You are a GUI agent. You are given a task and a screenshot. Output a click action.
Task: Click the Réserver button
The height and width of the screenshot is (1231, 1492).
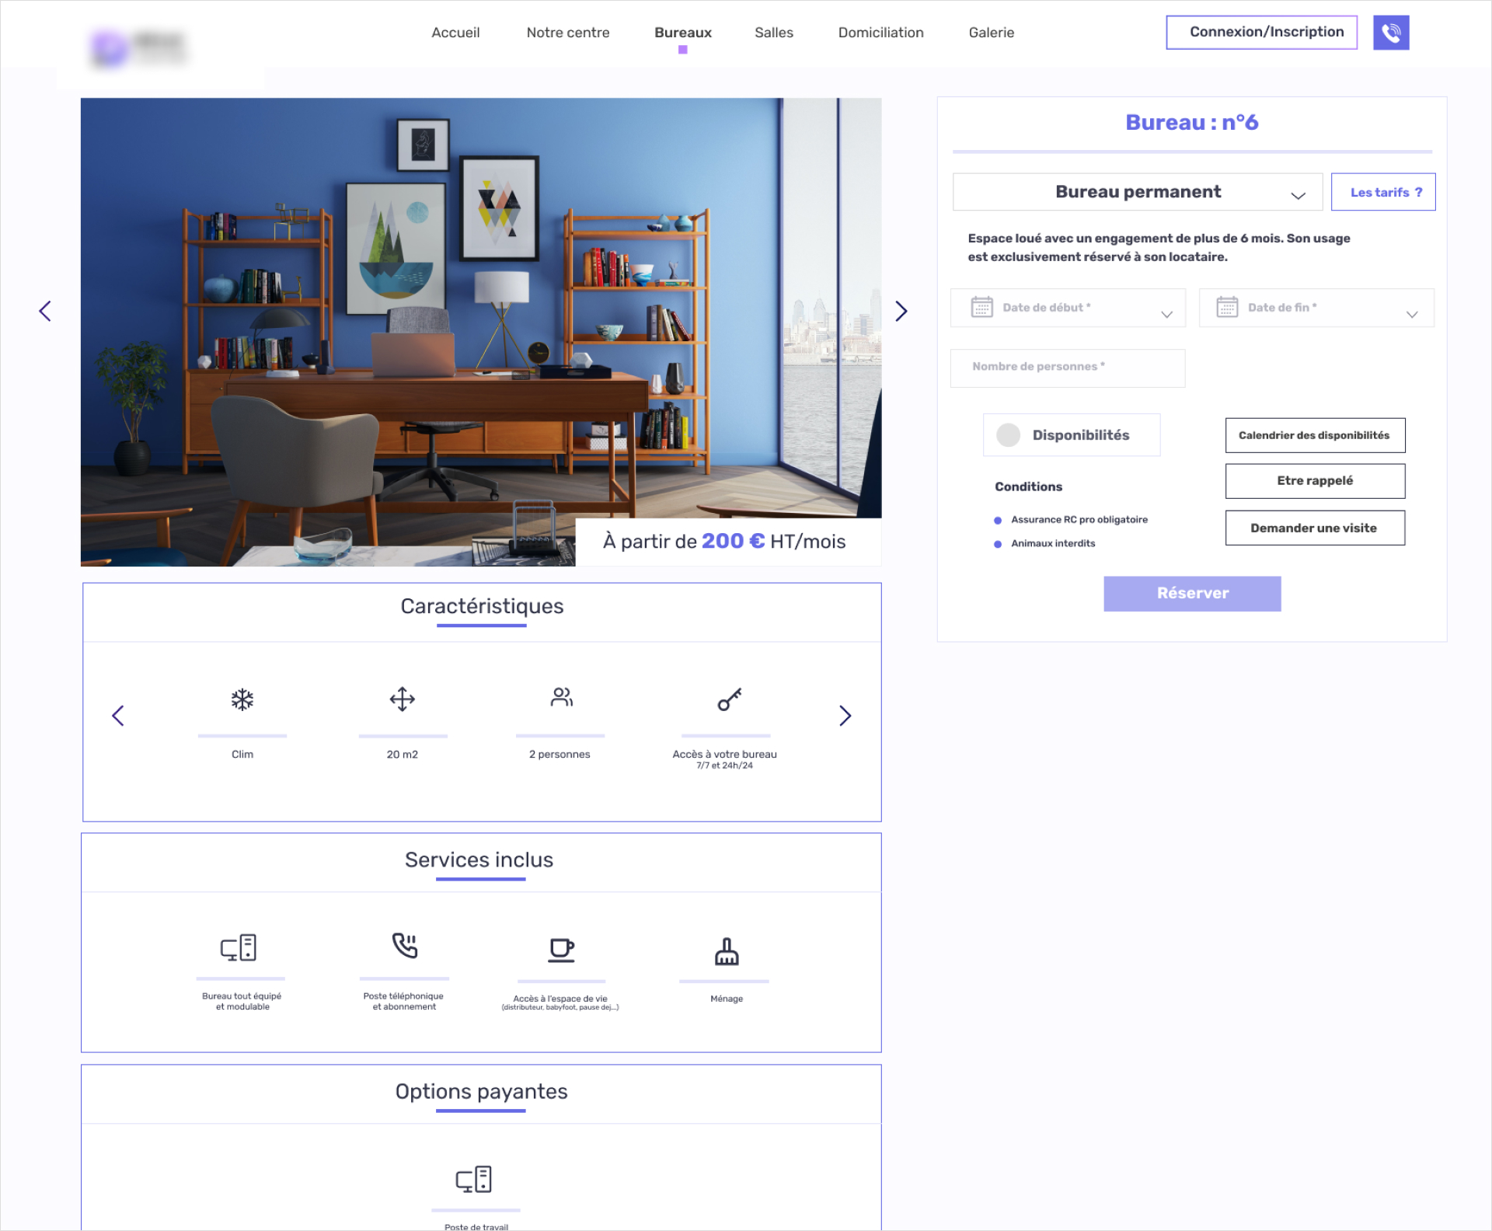pos(1192,594)
